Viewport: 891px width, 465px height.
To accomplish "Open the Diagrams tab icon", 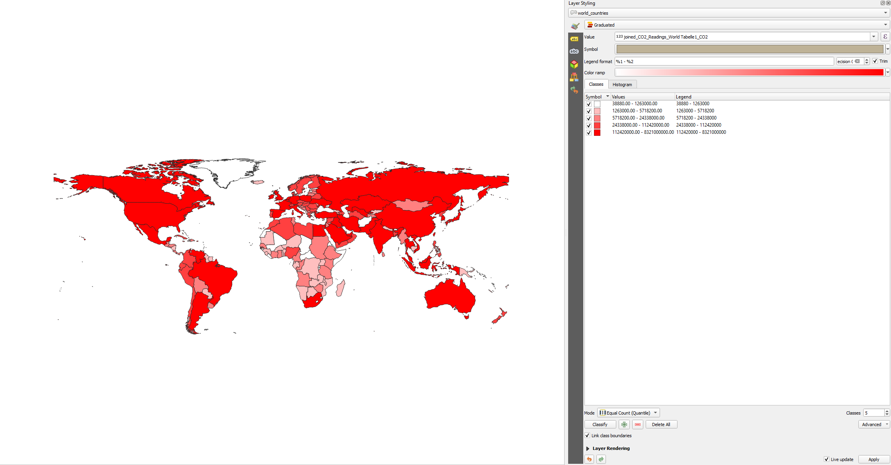I will (575, 77).
